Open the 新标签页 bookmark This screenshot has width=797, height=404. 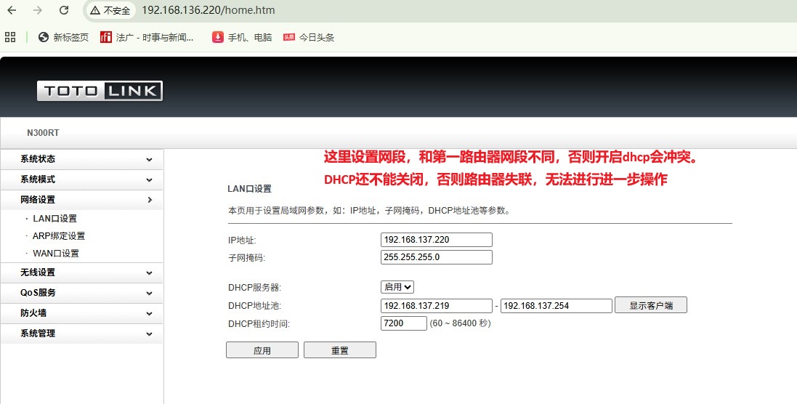coord(63,37)
